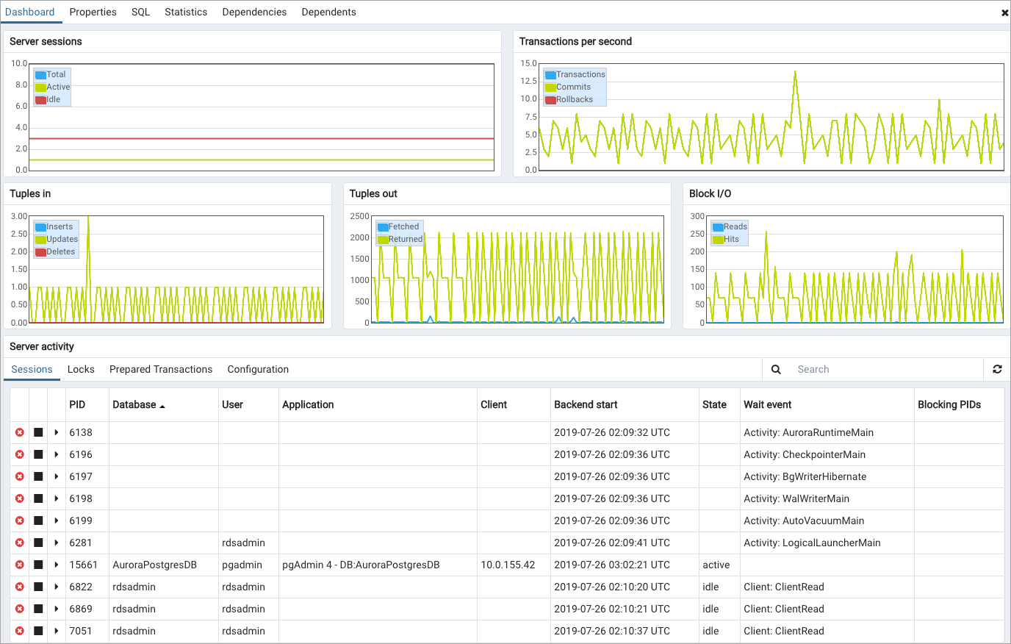This screenshot has width=1011, height=644.
Task: Cancel active query for PID 6822
Action: pos(38,587)
